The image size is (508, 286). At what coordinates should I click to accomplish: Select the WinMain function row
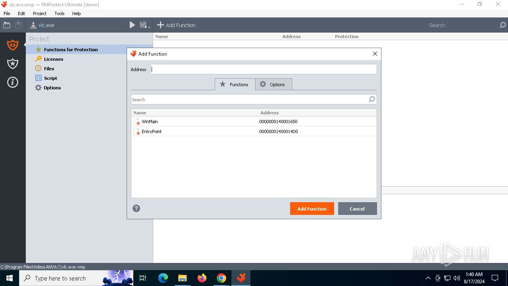point(254,122)
